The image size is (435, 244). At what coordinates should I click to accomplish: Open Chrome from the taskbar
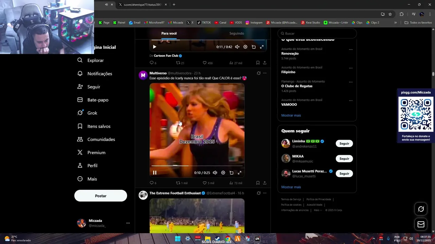pos(228,239)
